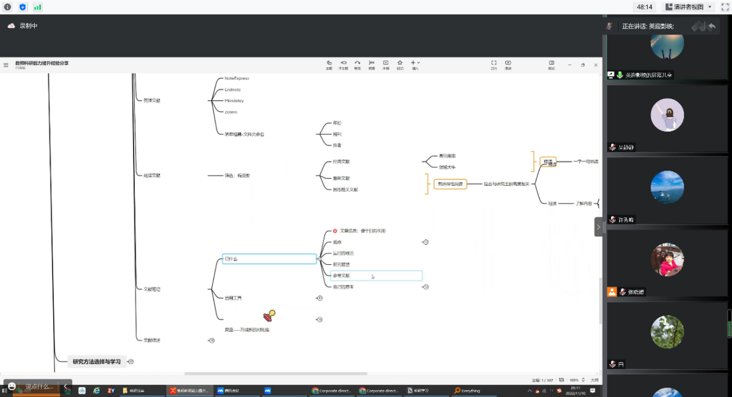Select the 研究方法选择与学习 main topic
The height and width of the screenshot is (397, 732).
pyautogui.click(x=97, y=362)
